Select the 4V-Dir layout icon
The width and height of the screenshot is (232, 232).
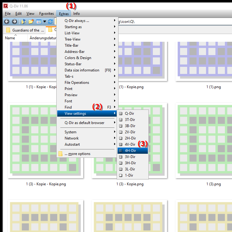point(121,144)
